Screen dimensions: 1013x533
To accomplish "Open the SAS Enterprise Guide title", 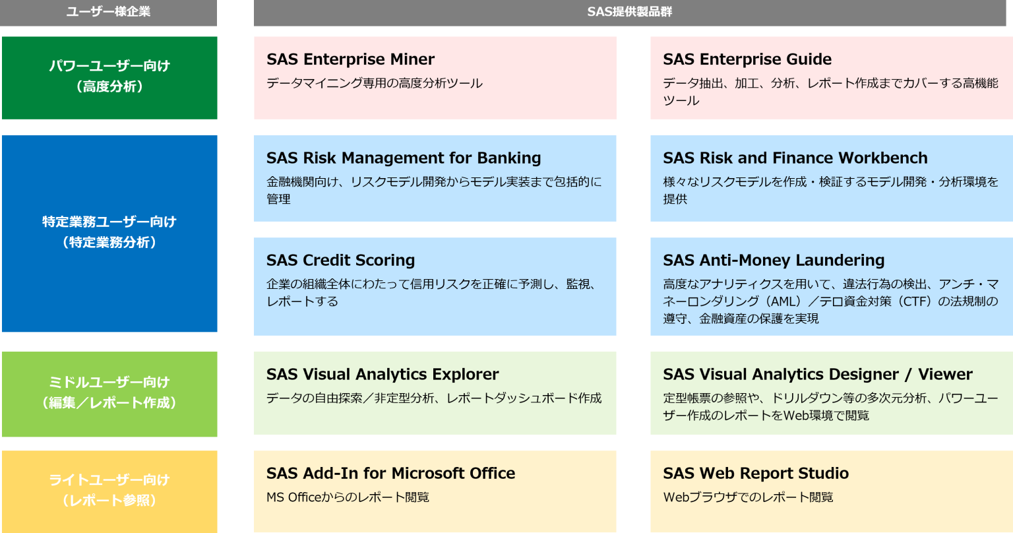I will coord(747,59).
